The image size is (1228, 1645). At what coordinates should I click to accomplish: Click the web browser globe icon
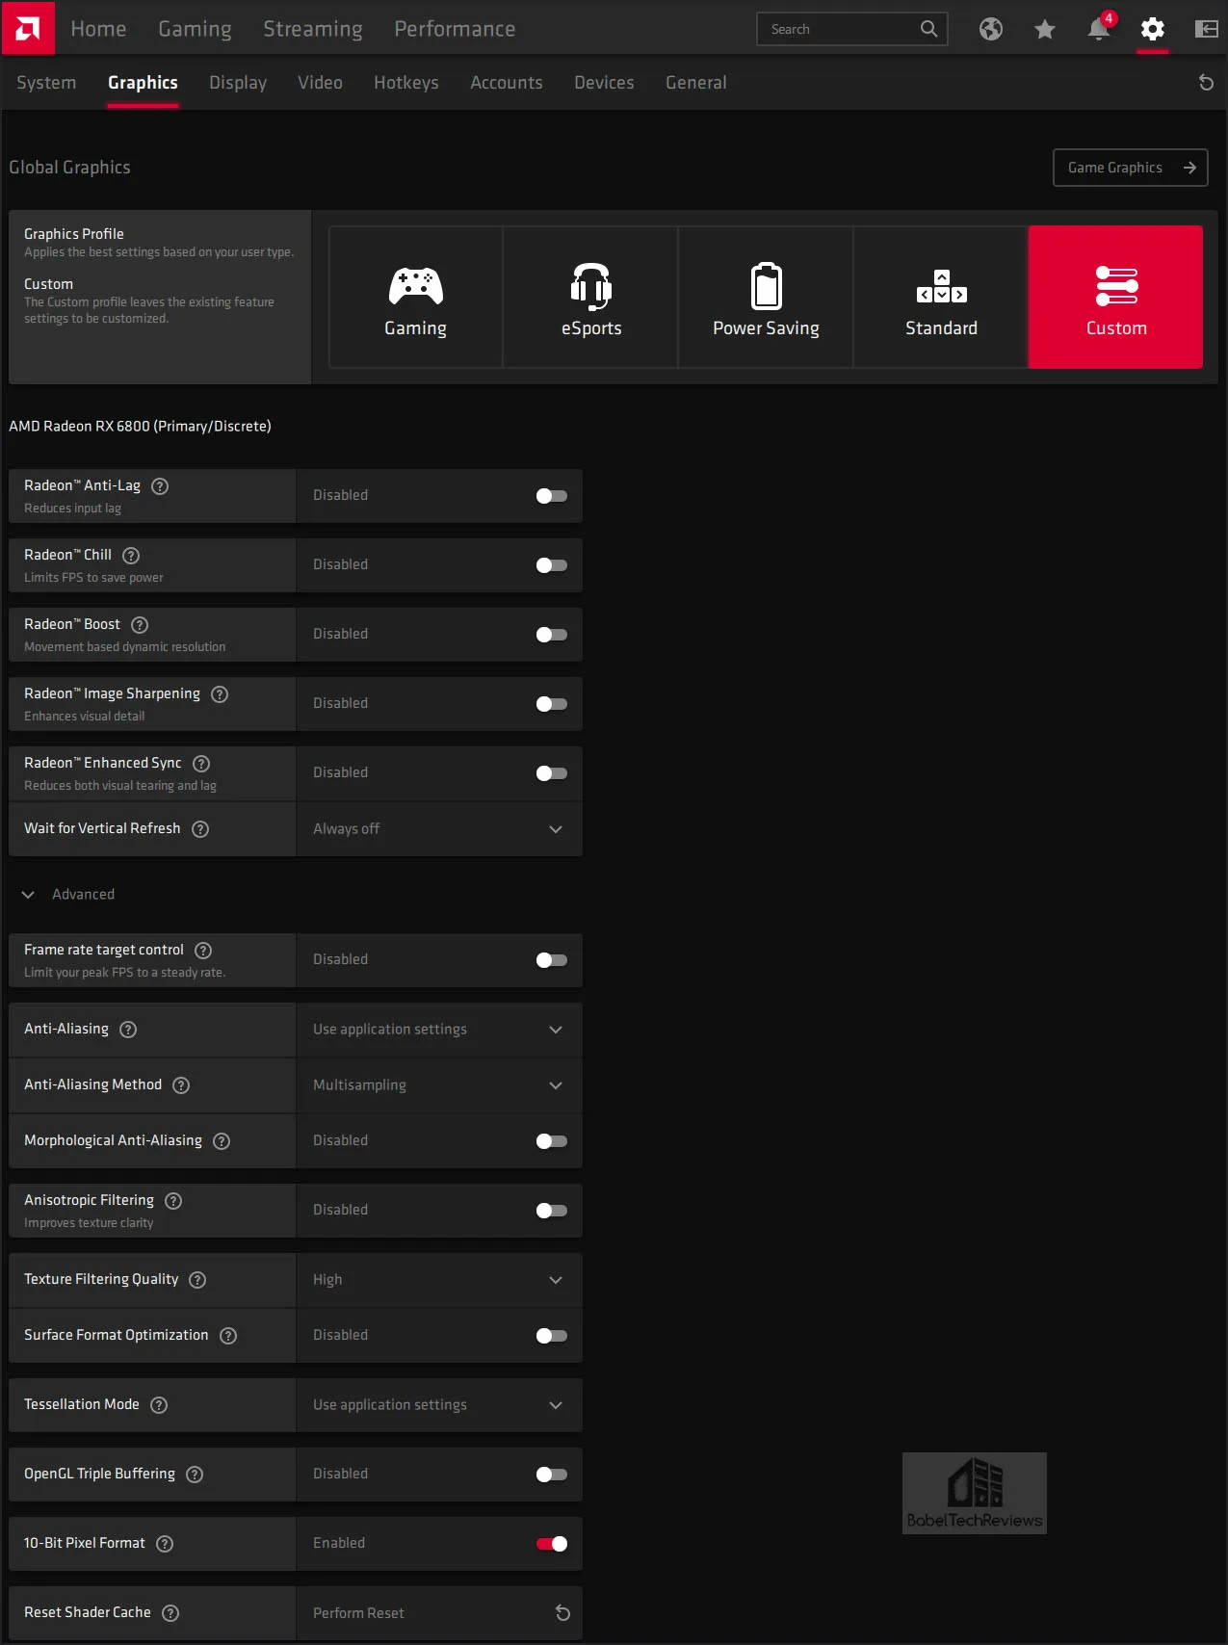point(991,29)
